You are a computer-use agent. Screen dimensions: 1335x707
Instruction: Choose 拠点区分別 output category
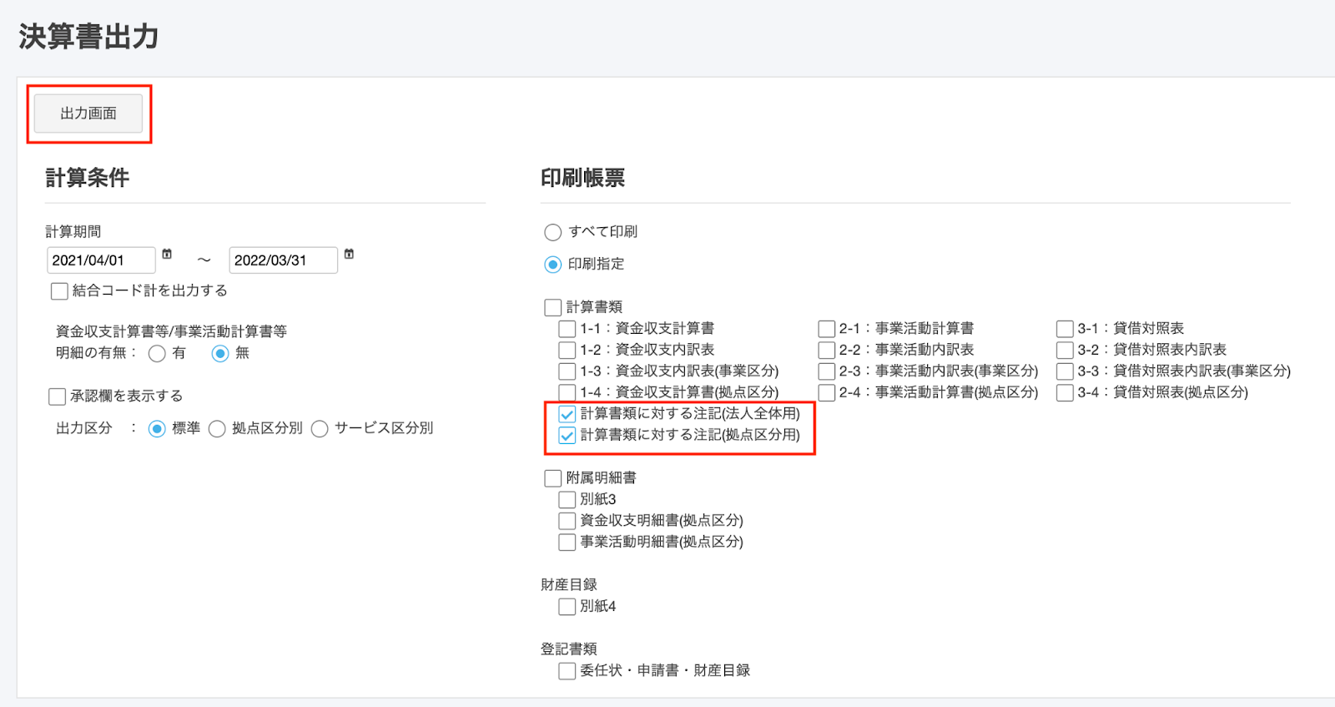tap(217, 429)
